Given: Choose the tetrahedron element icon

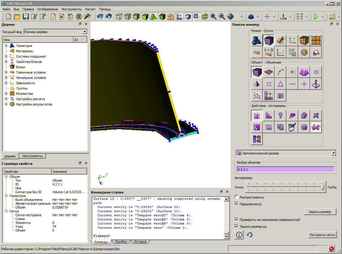Looking at the screenshot, I should [257, 84].
